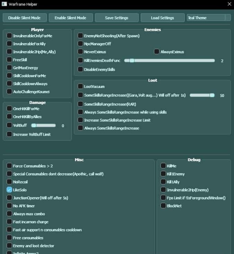The height and width of the screenshot is (254, 234).
Task: Click the Enable Silent Mode button
Action: [71, 18]
